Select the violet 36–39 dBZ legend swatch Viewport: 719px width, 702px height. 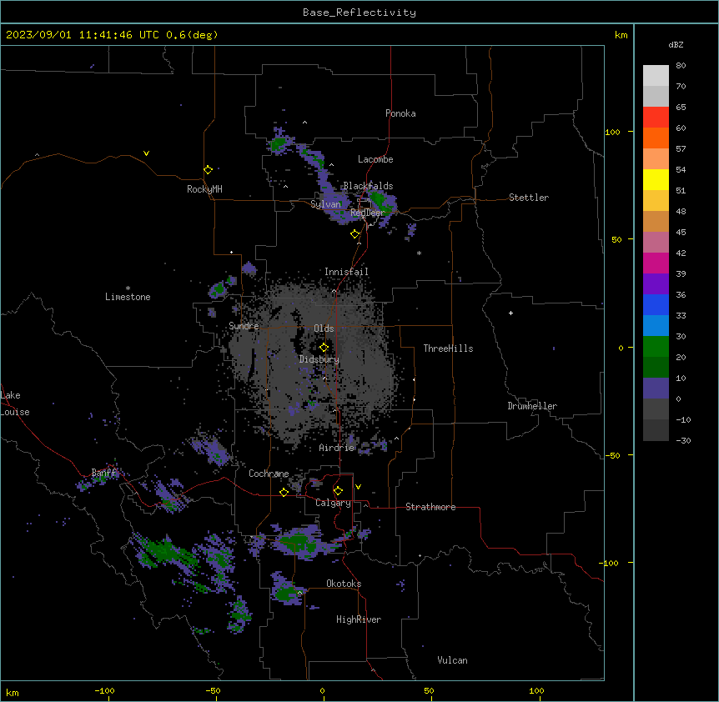tap(656, 284)
